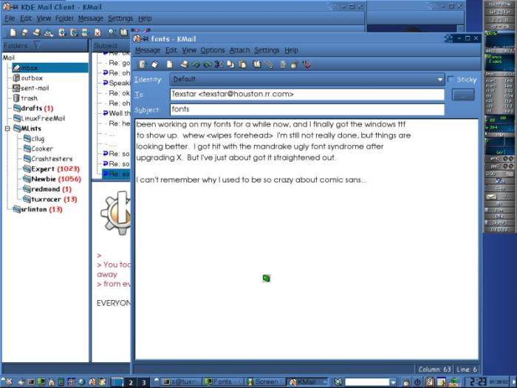This screenshot has width=517, height=388.
Task: Open composer Edit menu
Action: (x=171, y=50)
